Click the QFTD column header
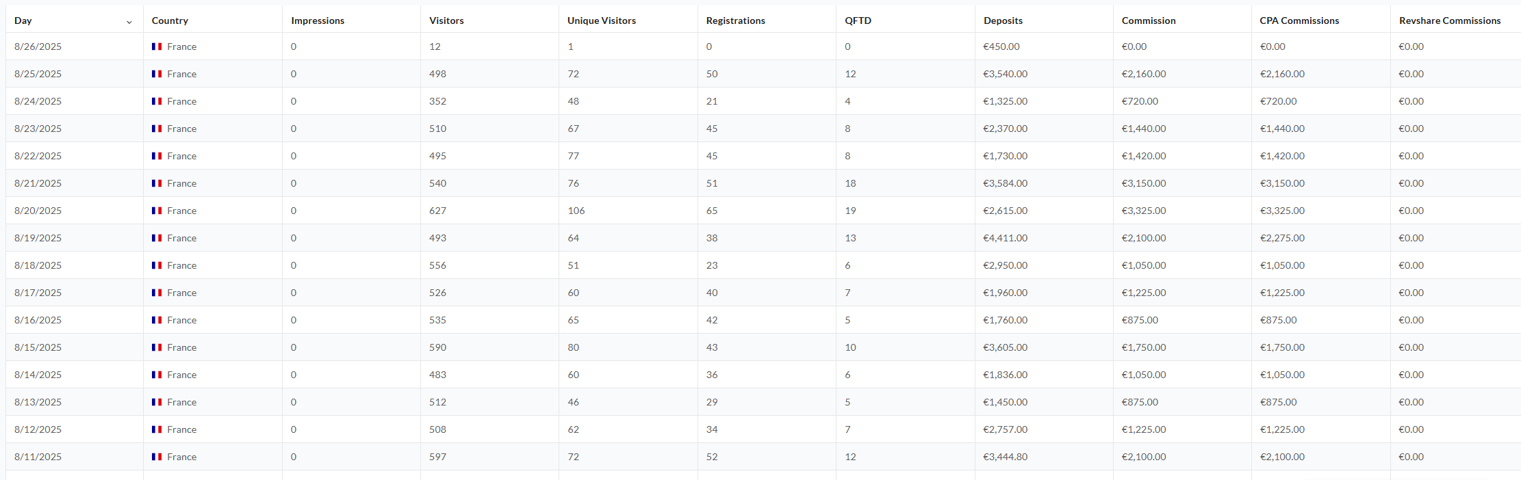The width and height of the screenshot is (1521, 480). 858,21
